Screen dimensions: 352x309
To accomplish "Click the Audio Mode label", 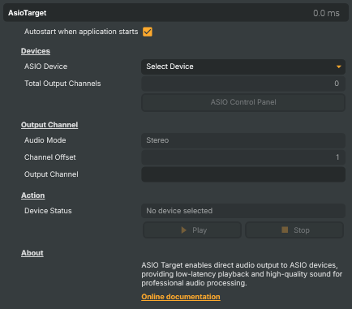I will tap(45, 140).
